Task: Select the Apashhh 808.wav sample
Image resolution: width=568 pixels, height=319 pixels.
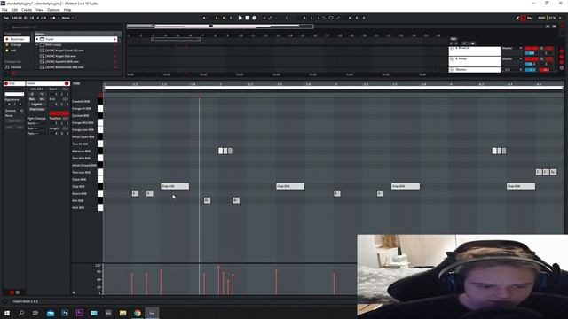Action: [x=62, y=62]
